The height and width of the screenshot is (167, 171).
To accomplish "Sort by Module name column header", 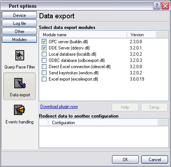I will pos(83,35).
